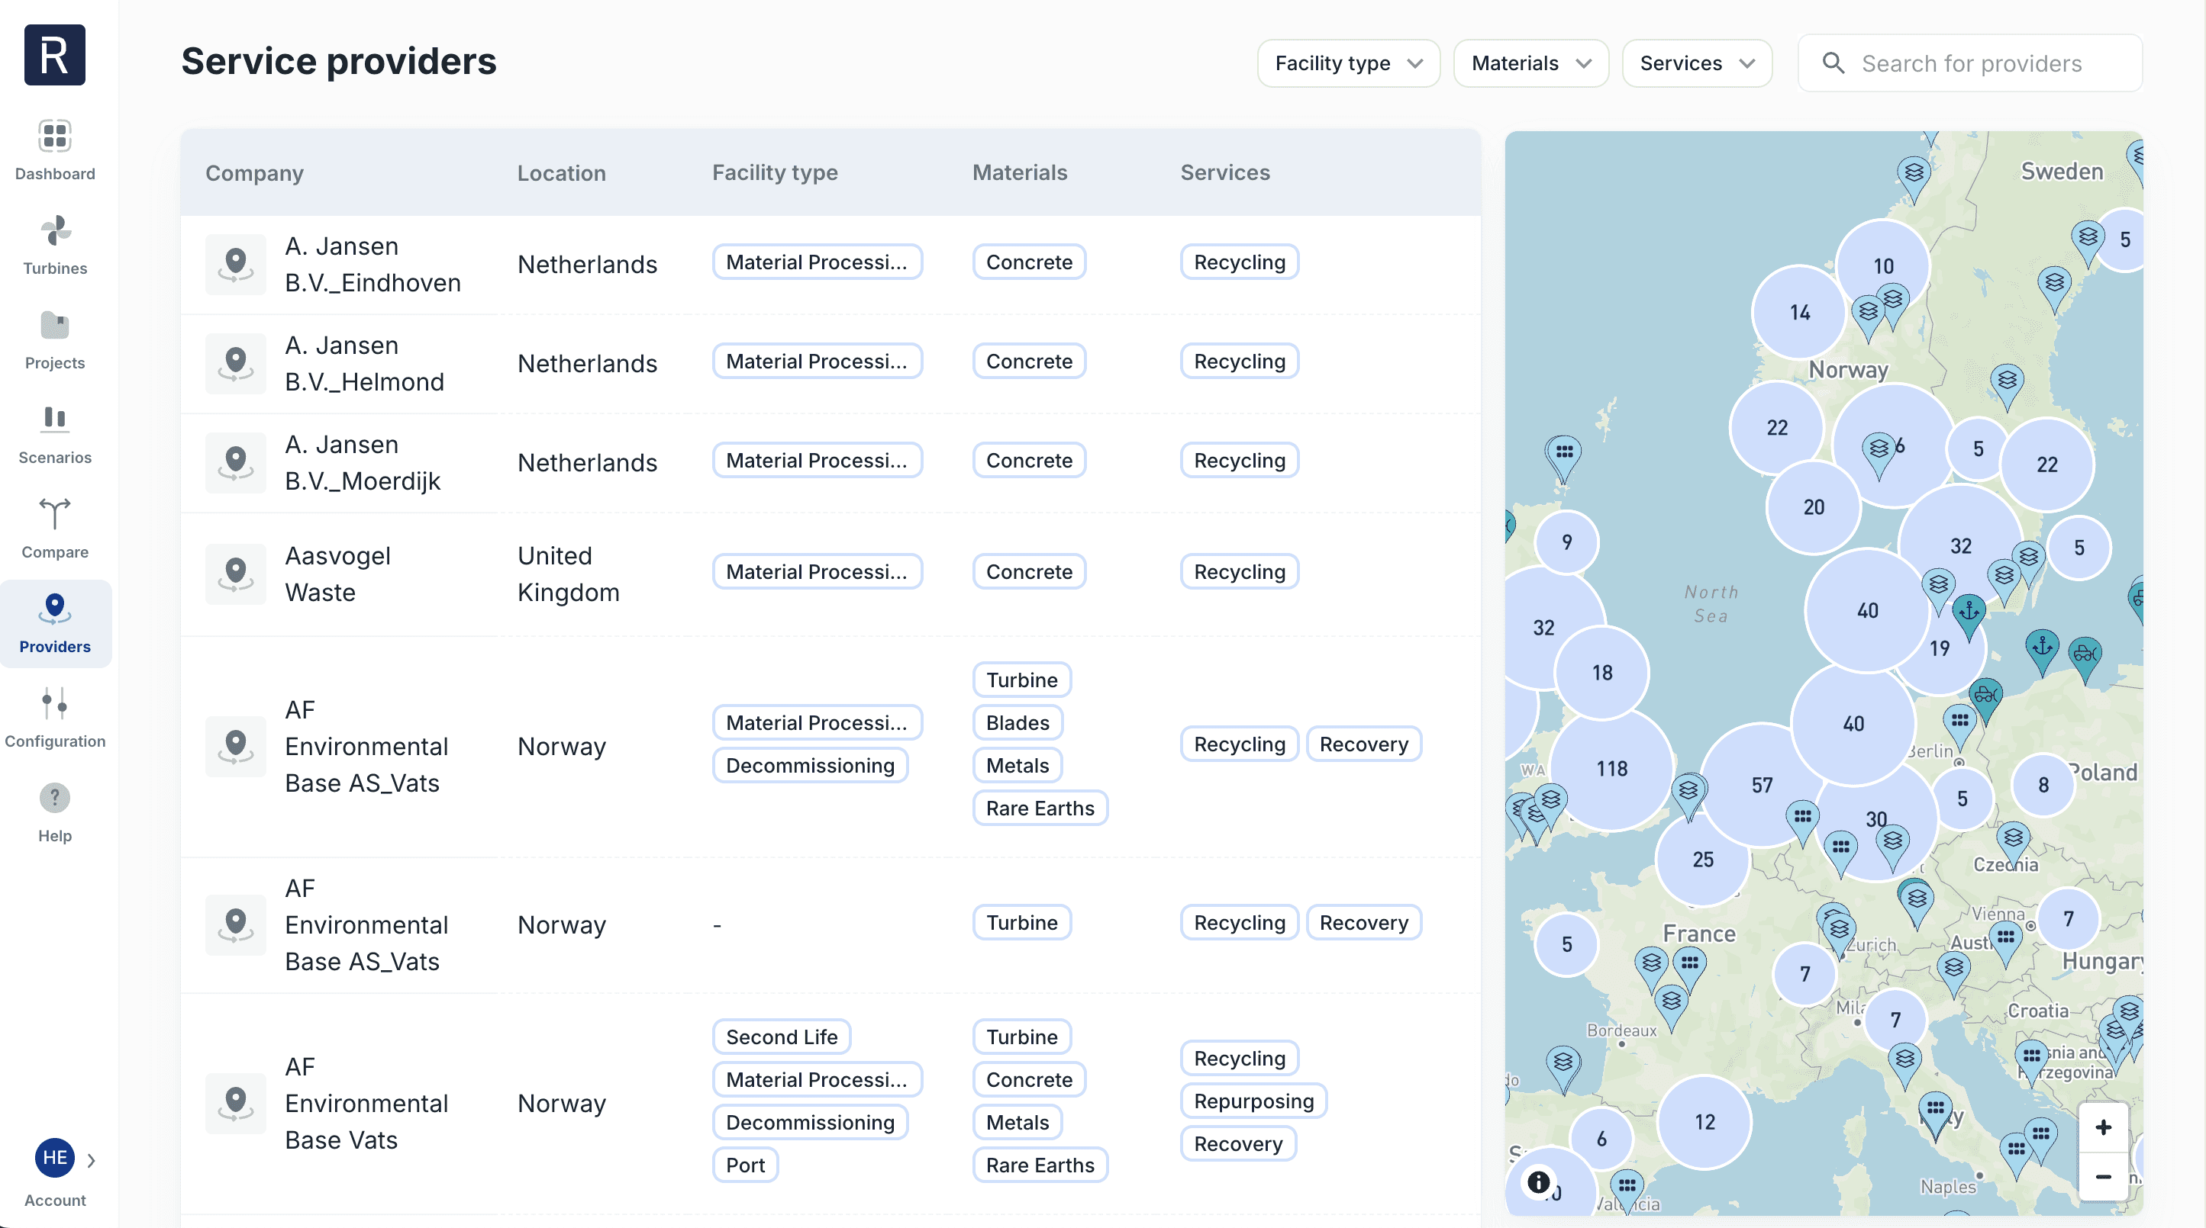The height and width of the screenshot is (1228, 2206).
Task: Click the R logo icon
Action: coord(55,55)
